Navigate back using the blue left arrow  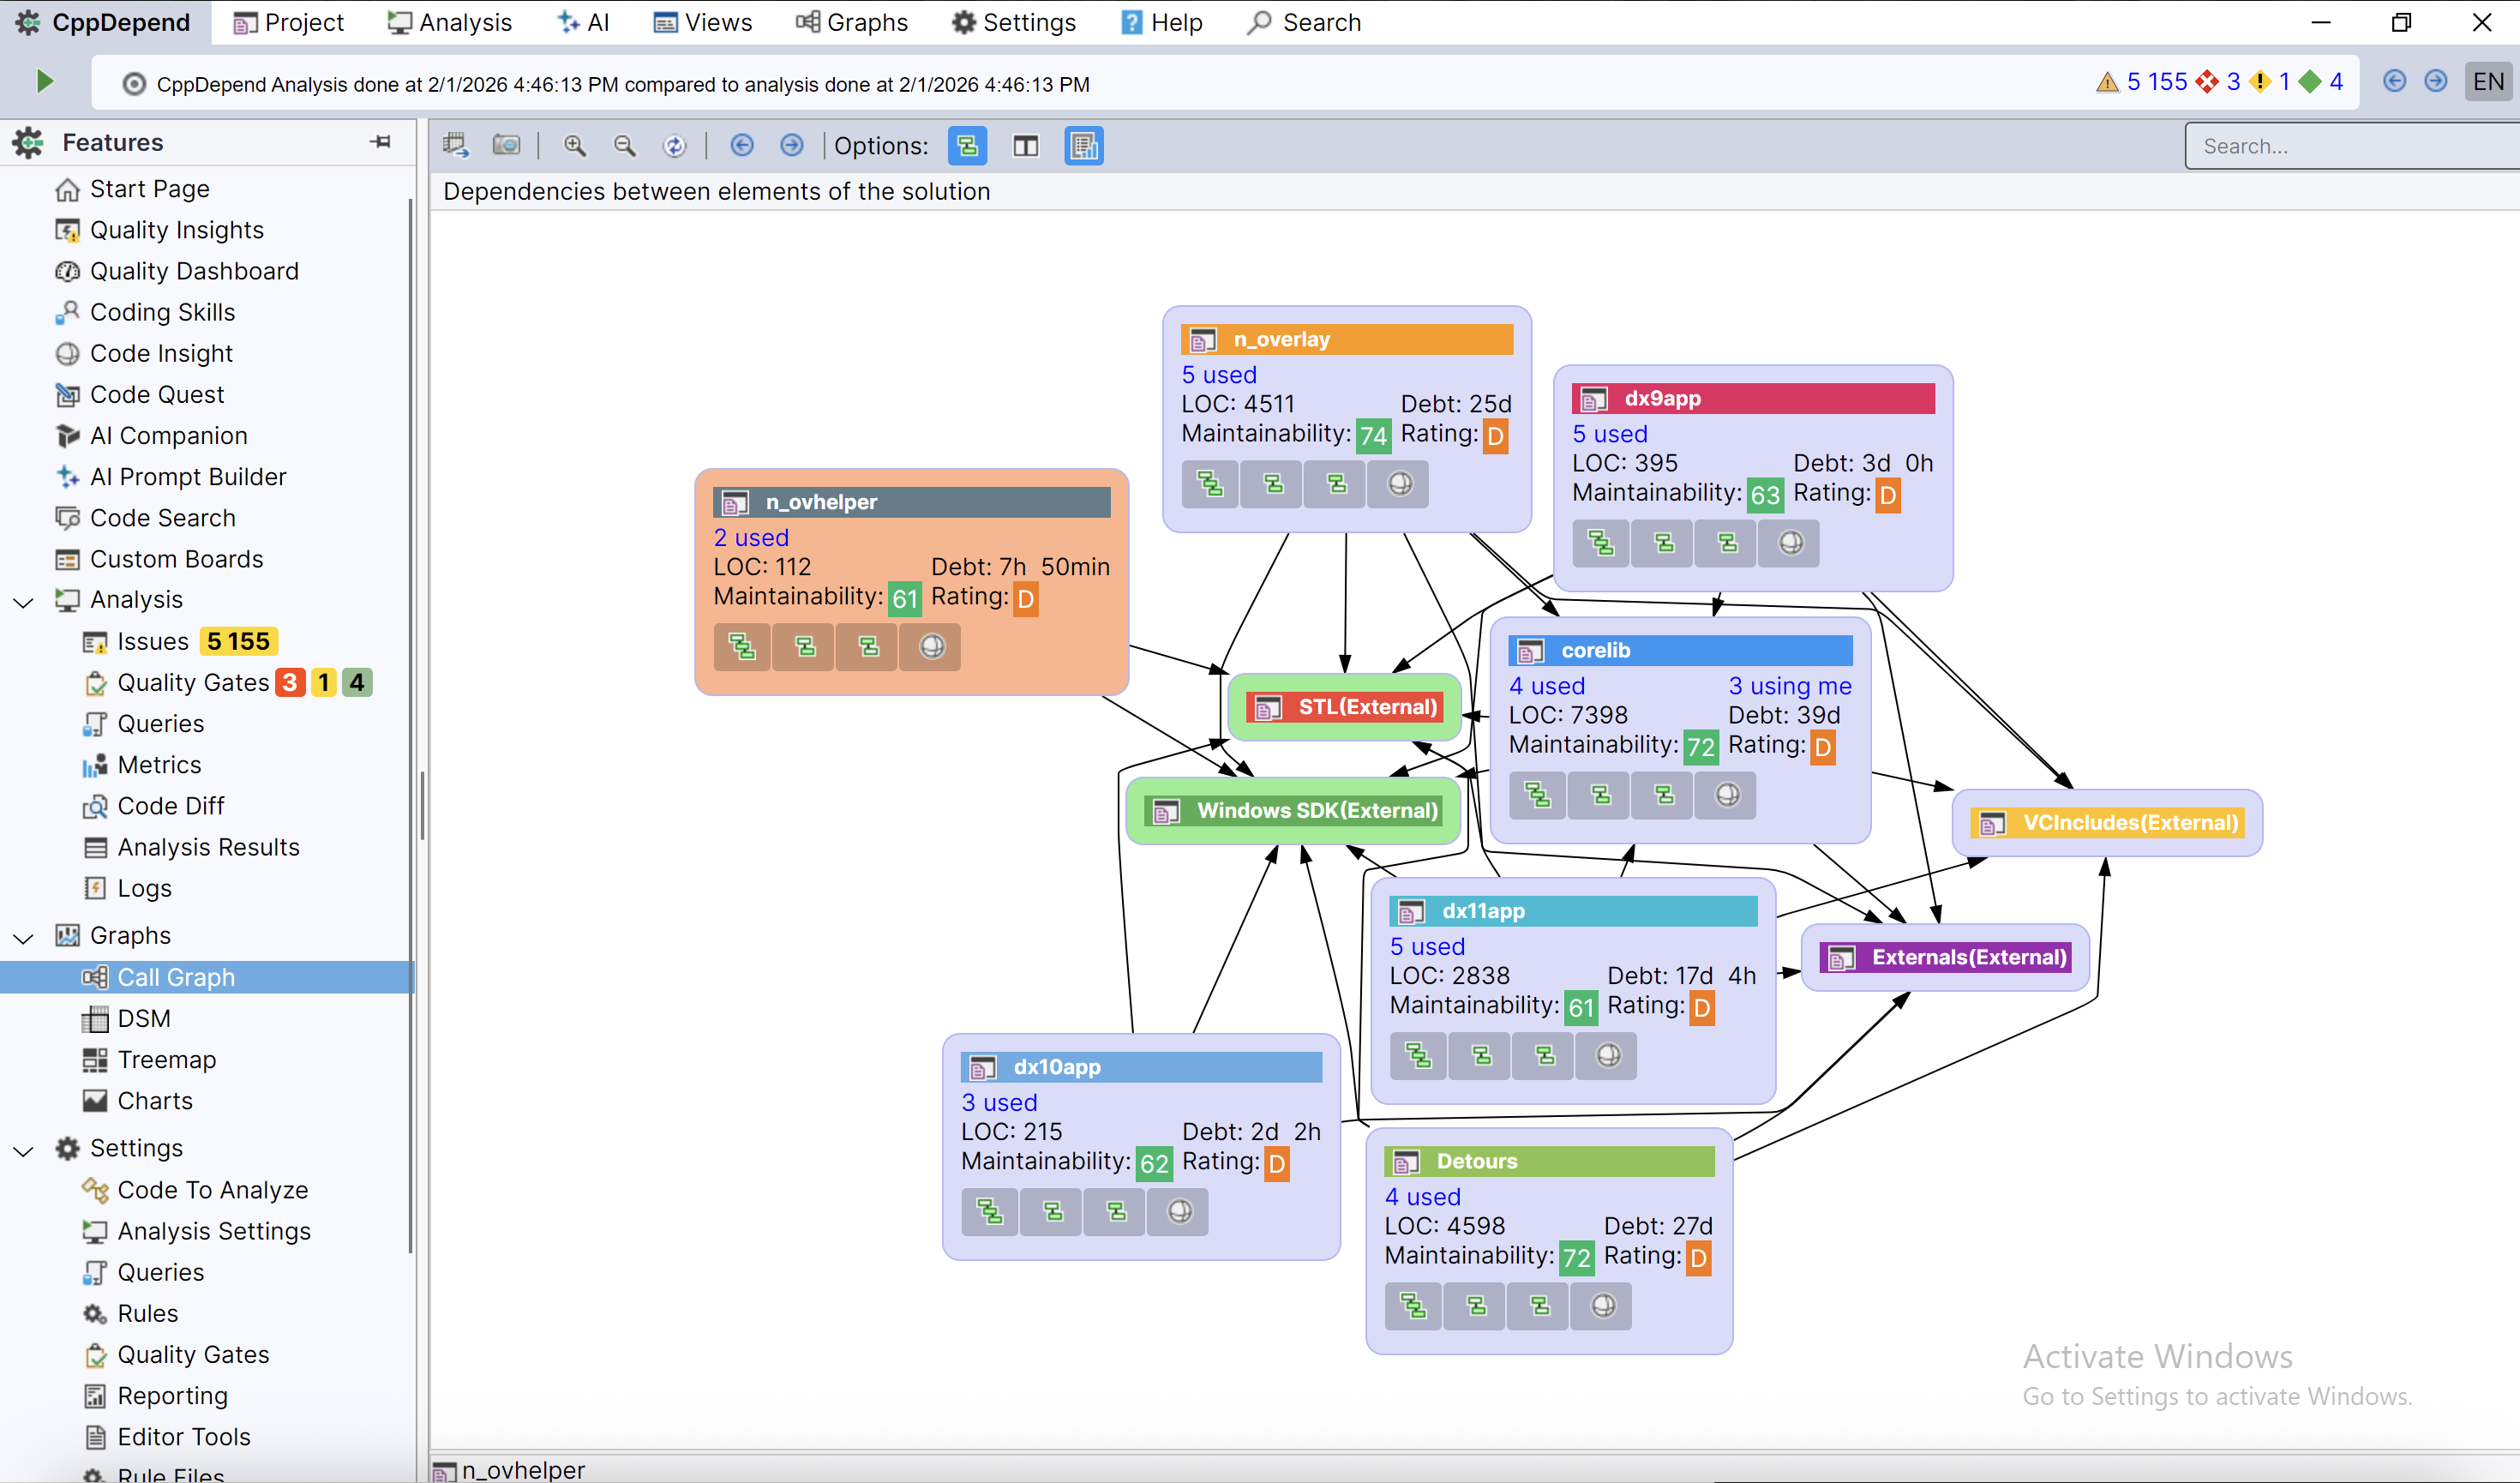coord(742,145)
